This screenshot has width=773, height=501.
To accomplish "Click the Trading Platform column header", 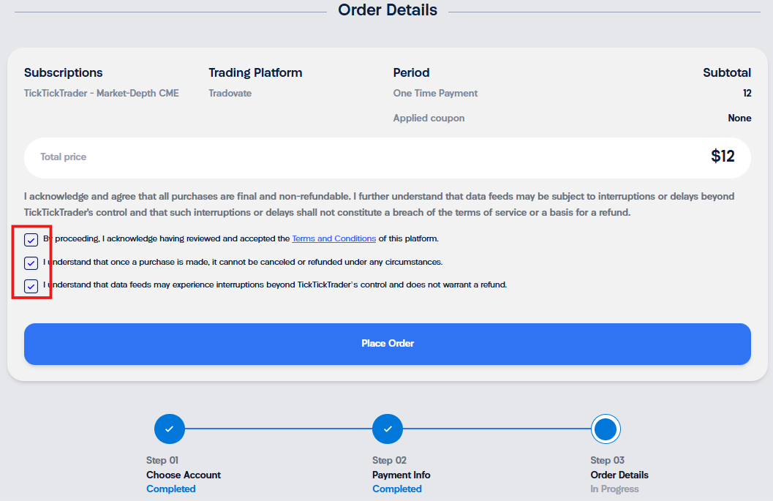I will coord(255,72).
